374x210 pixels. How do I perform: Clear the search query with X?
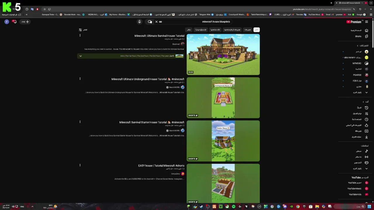[x=156, y=22]
